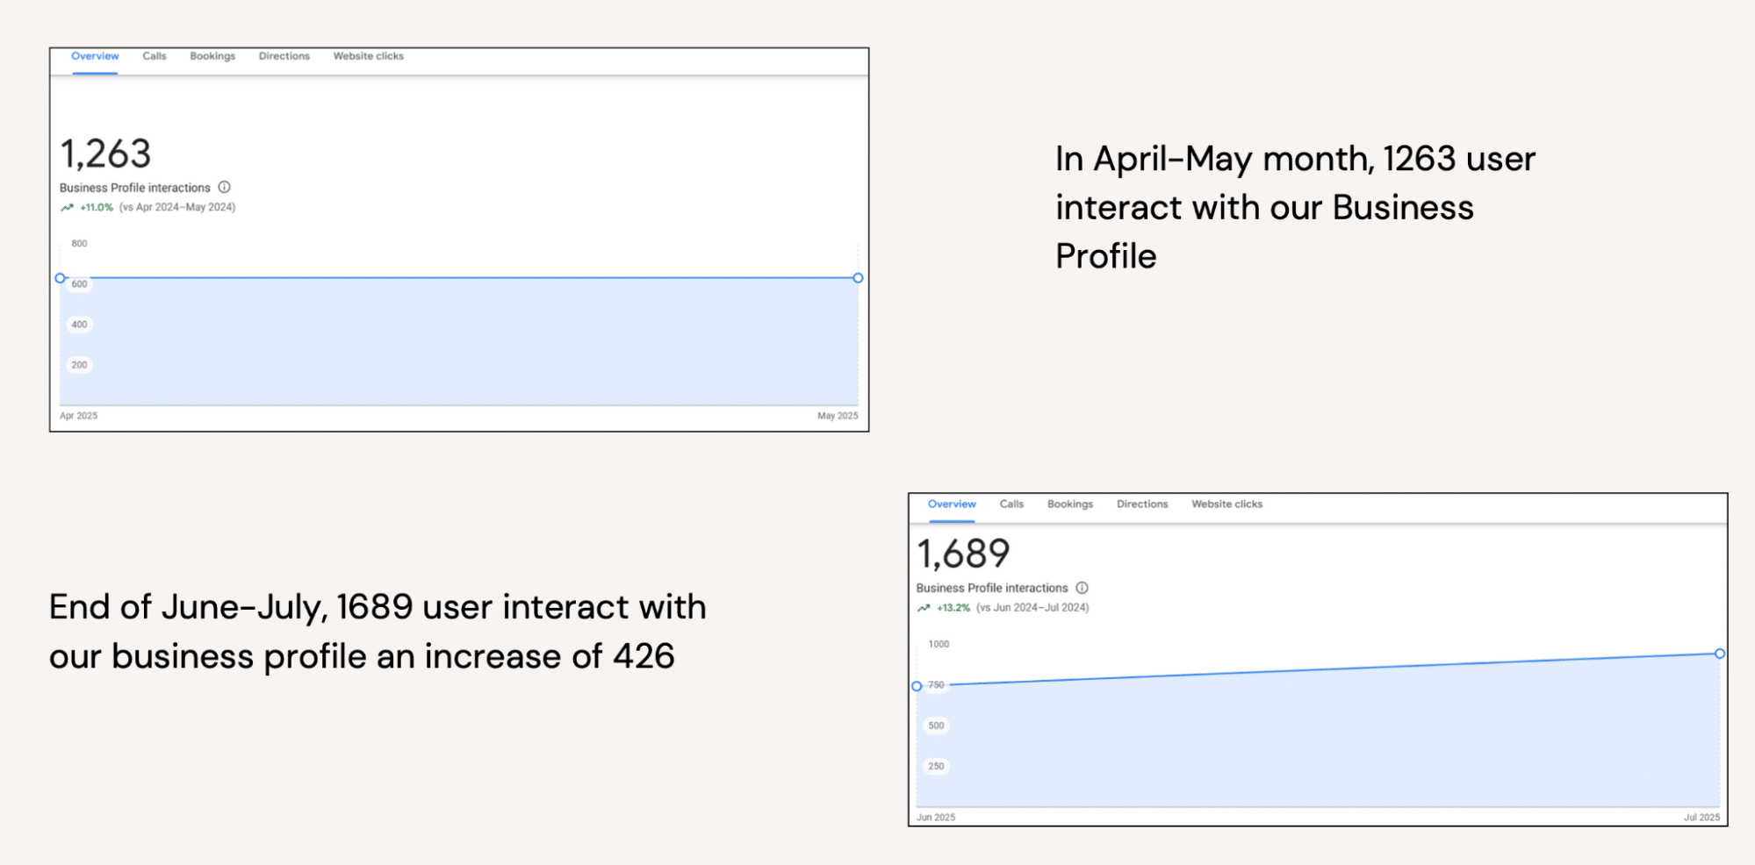Select Overview tab in bottom chart

(952, 504)
